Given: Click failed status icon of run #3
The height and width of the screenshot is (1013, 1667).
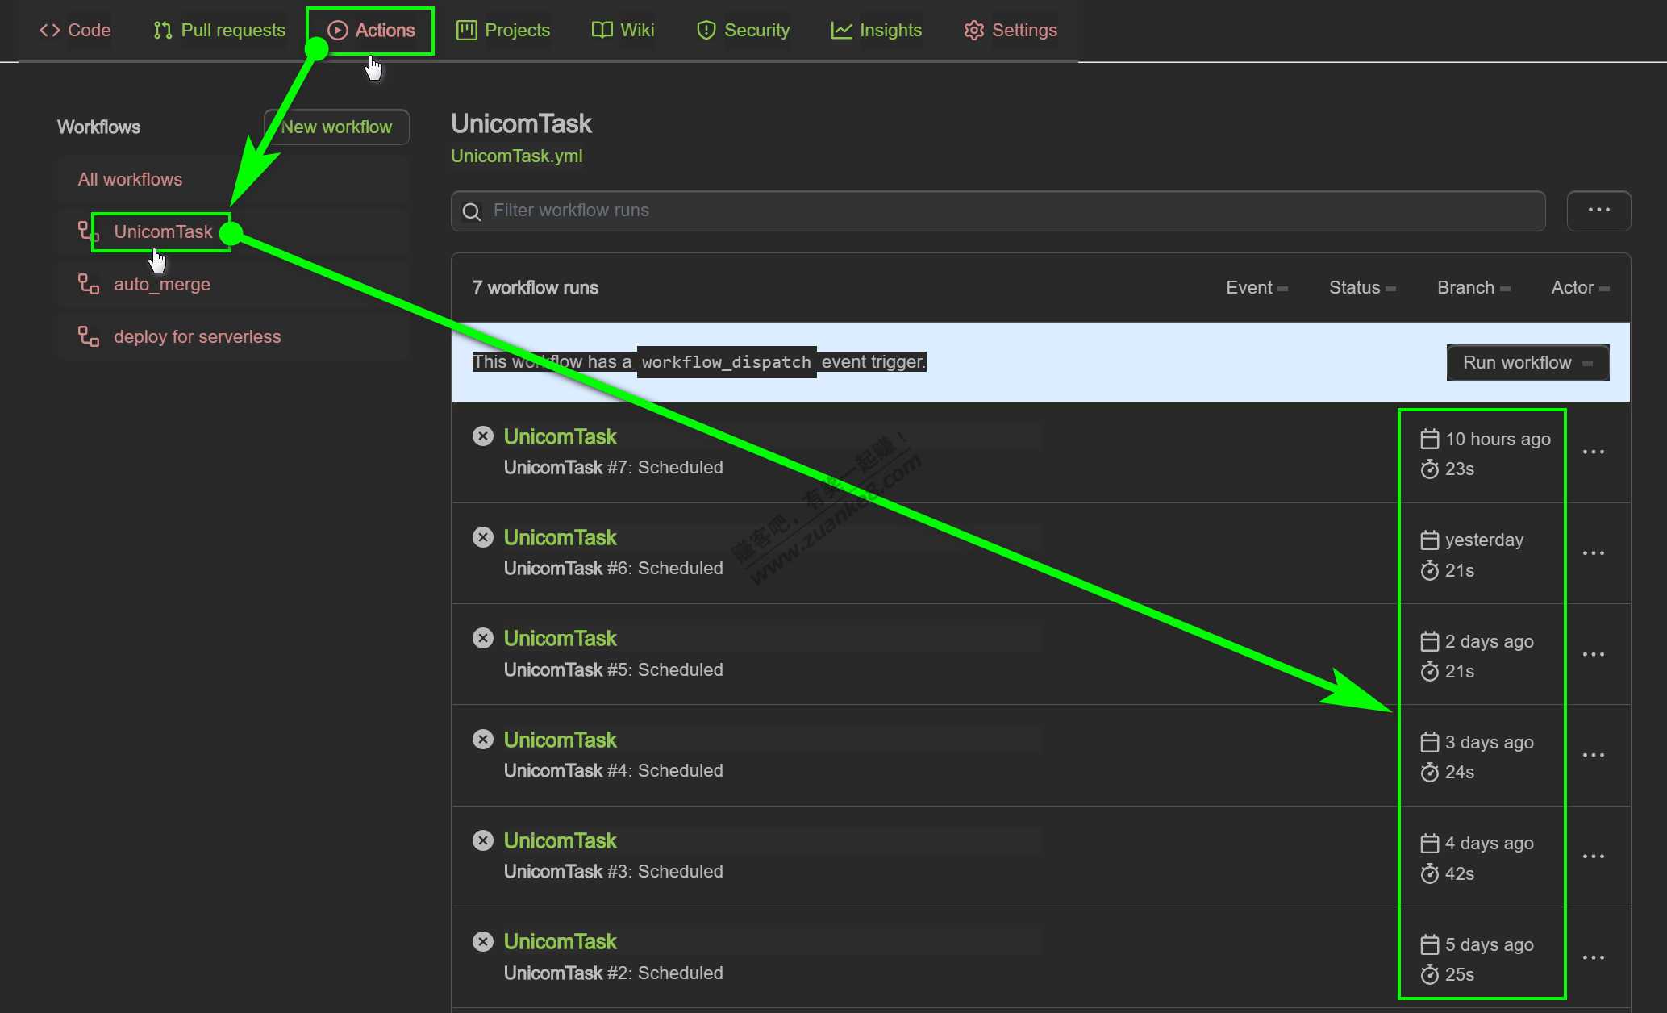Looking at the screenshot, I should tap(483, 840).
